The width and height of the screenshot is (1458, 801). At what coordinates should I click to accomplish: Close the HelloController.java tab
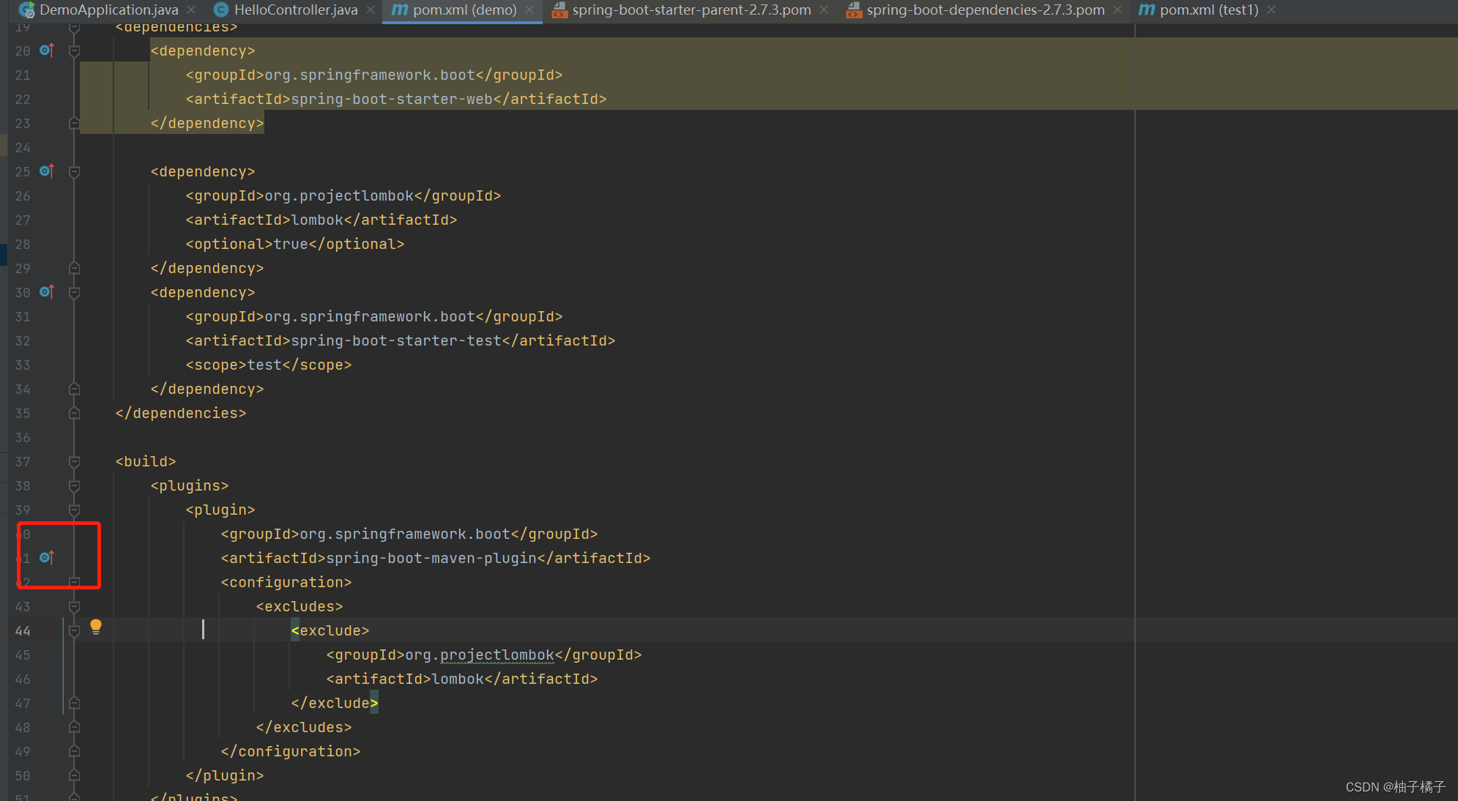371,10
